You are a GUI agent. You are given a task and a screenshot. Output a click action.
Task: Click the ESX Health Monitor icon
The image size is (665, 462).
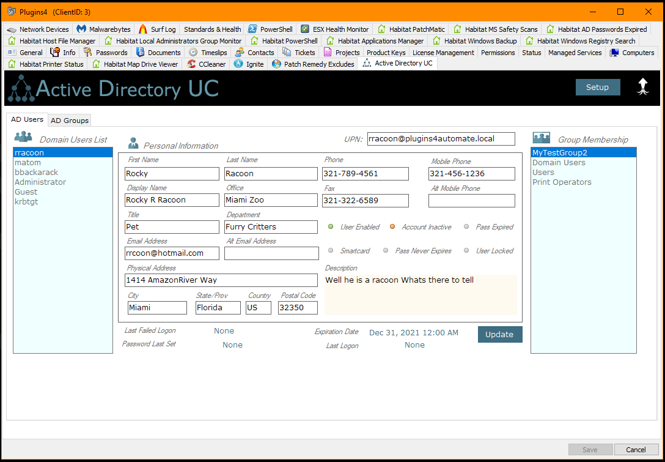pos(305,29)
